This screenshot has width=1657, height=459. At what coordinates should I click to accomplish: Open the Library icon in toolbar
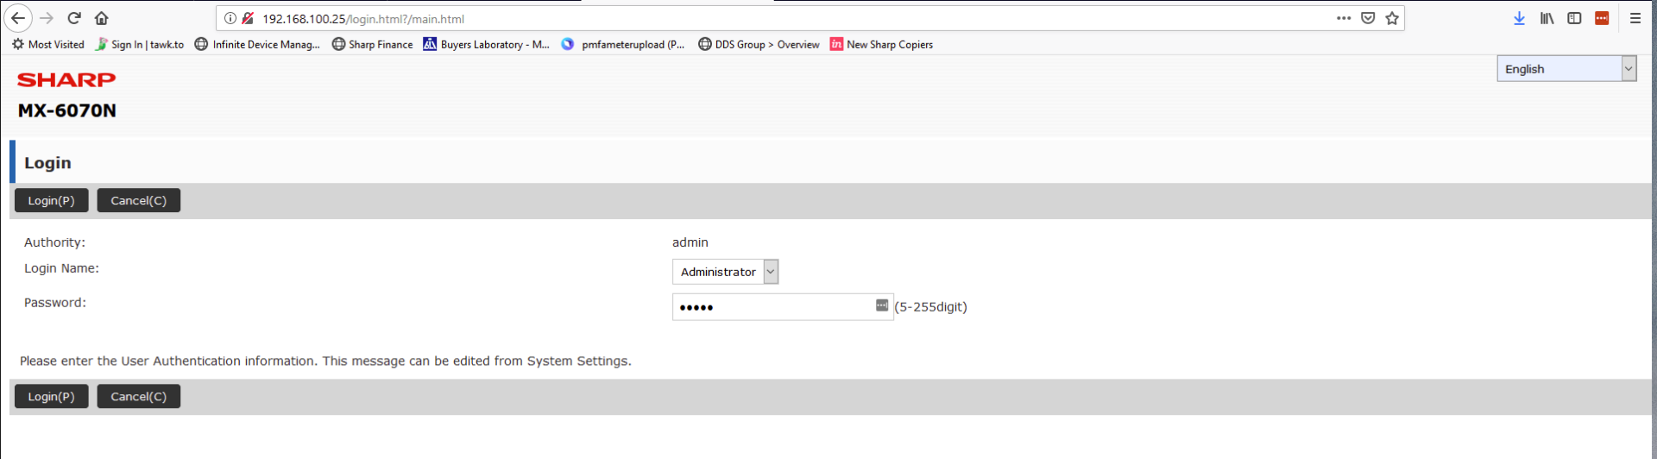[x=1547, y=18]
